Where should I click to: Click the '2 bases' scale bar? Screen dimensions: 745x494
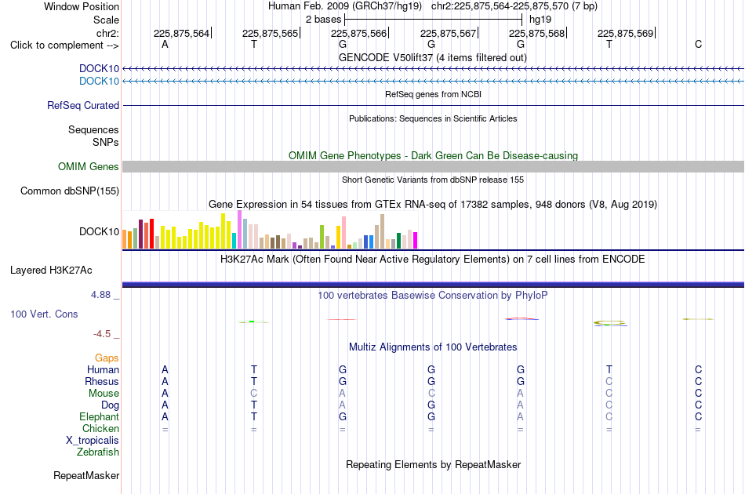434,20
